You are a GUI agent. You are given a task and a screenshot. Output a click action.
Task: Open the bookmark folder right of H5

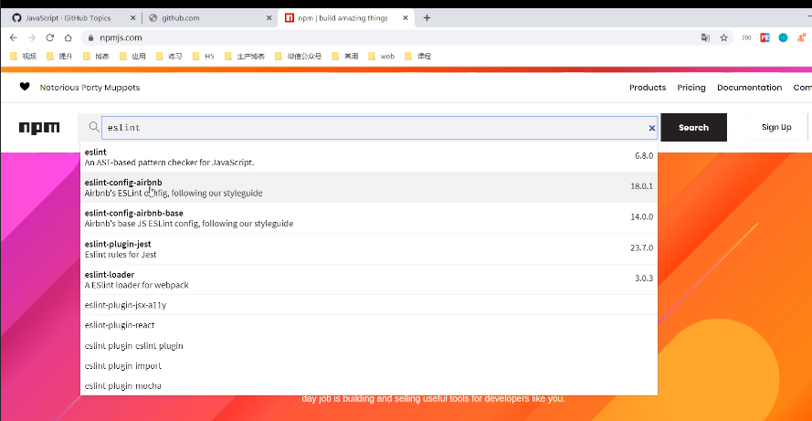point(245,56)
